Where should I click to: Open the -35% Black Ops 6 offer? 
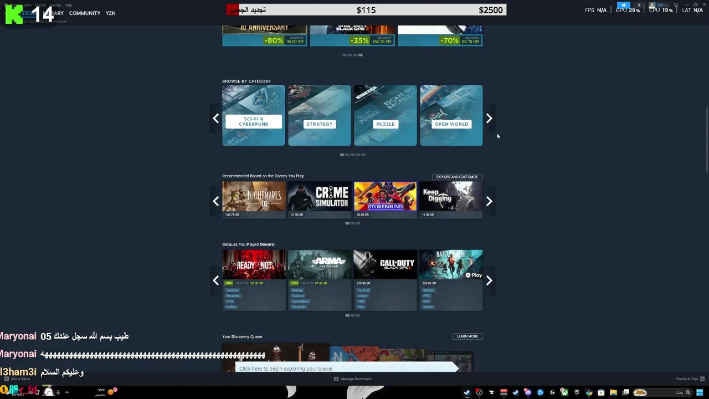352,35
